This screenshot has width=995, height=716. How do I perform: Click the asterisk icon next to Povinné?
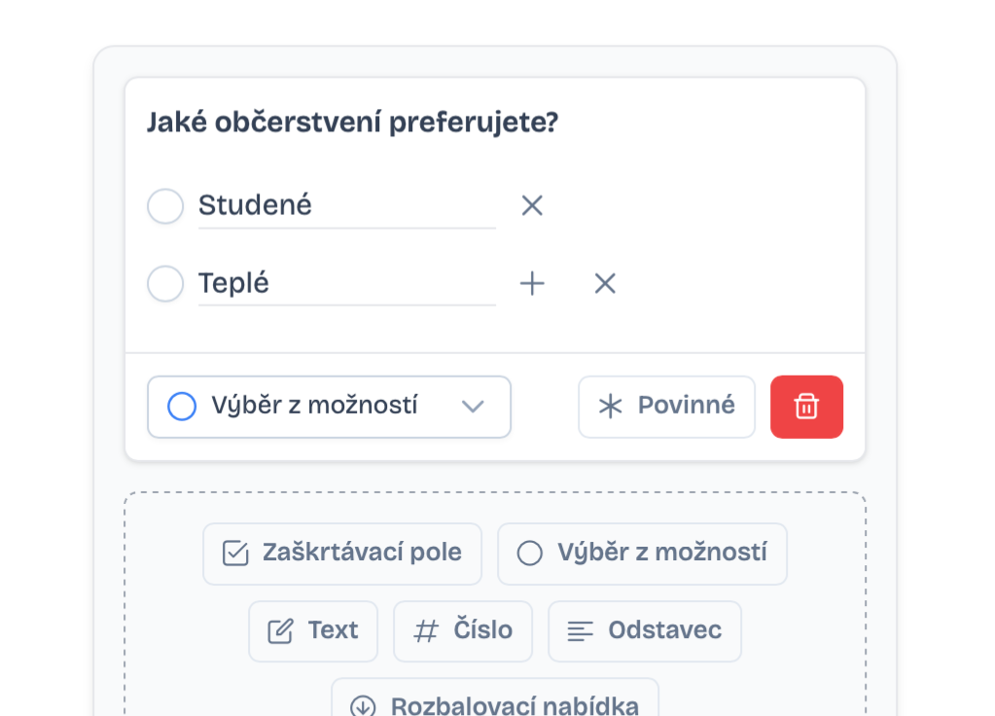(610, 406)
